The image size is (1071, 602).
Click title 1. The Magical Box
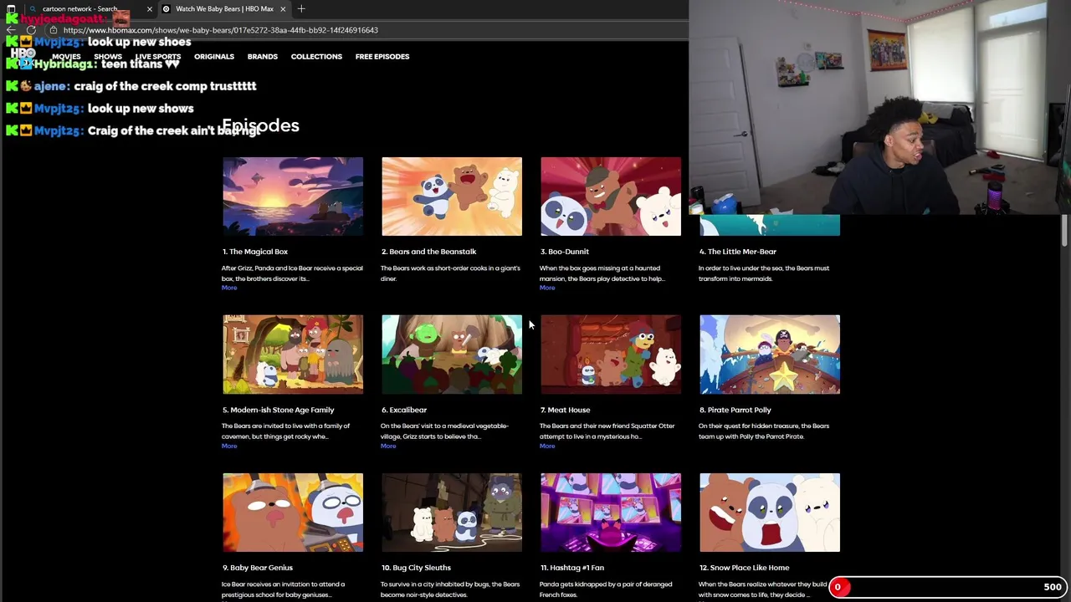(255, 252)
